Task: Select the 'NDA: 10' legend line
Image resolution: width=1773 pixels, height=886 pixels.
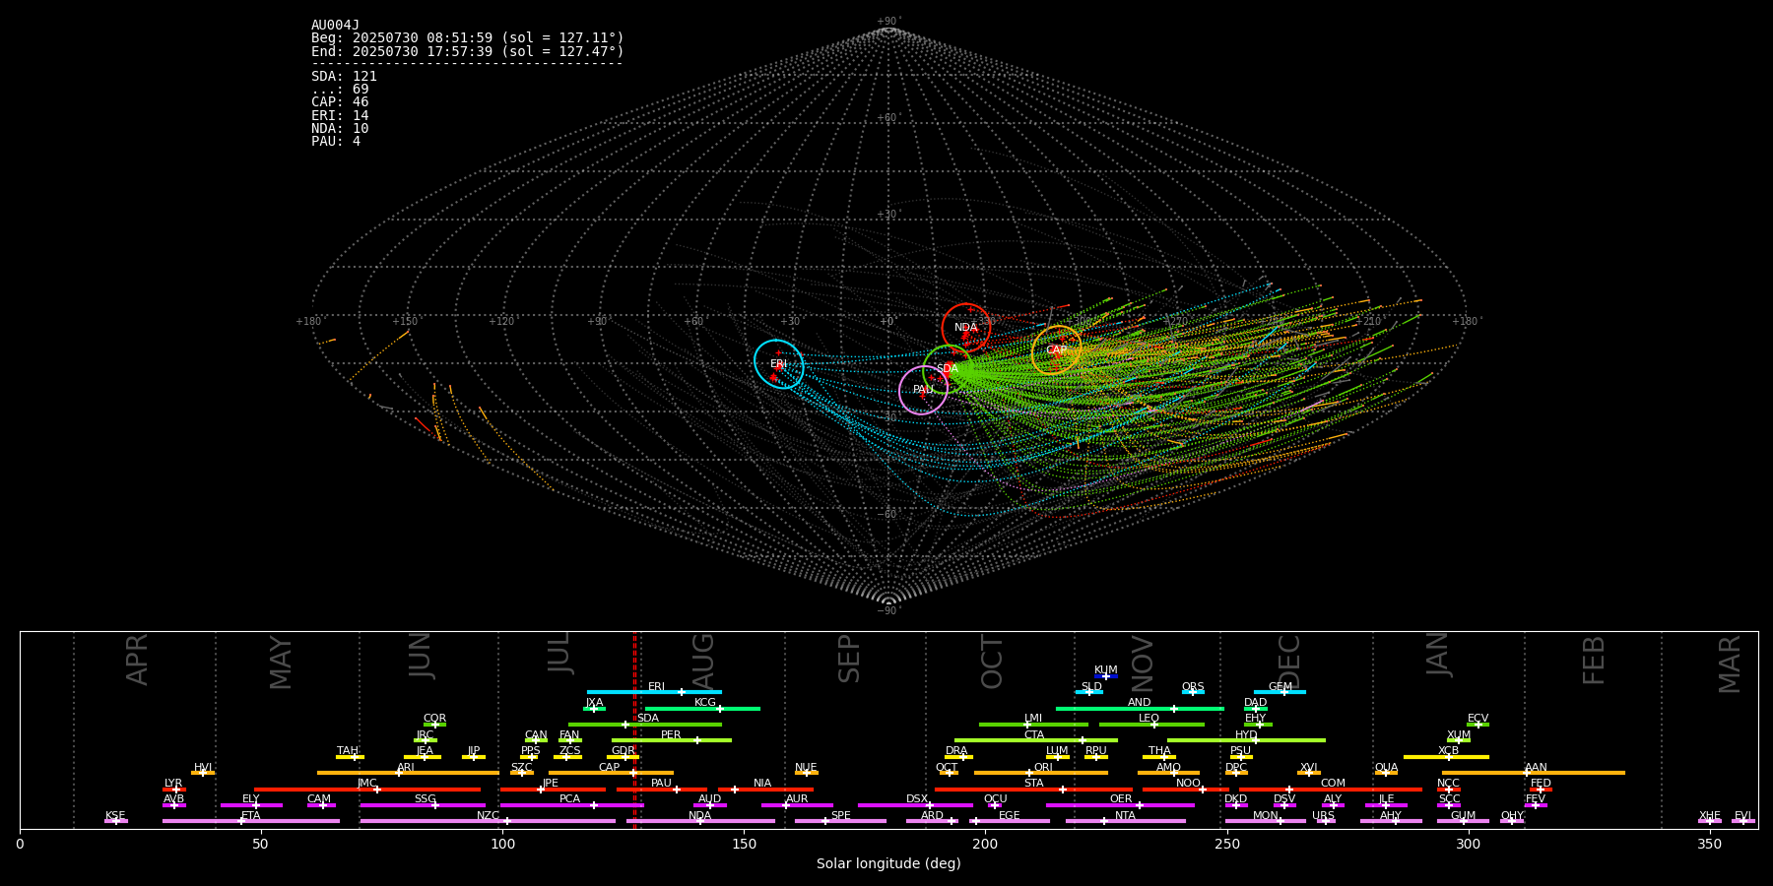Action: point(340,128)
